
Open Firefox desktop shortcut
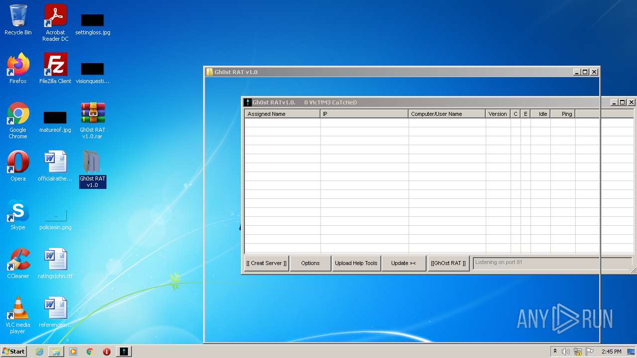[x=18, y=69]
